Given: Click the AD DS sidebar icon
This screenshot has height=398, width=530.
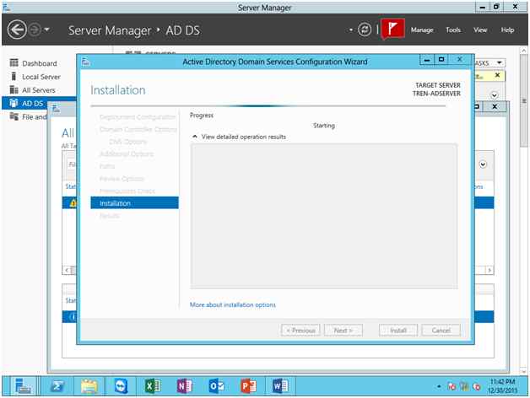Looking at the screenshot, I should 14,103.
